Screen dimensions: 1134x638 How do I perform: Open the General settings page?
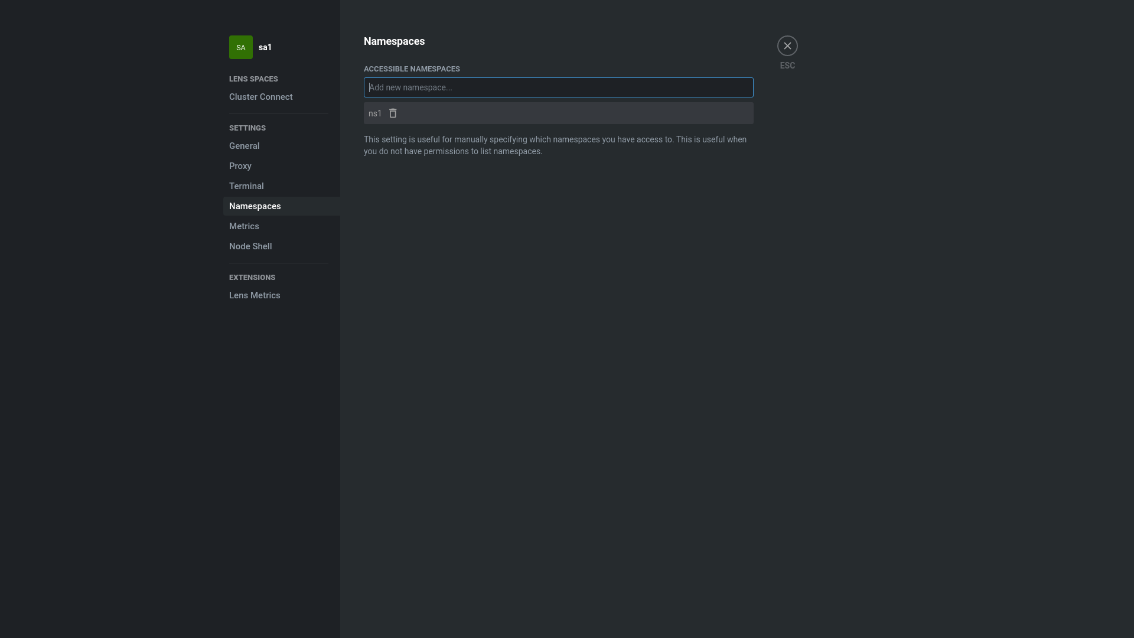[244, 146]
